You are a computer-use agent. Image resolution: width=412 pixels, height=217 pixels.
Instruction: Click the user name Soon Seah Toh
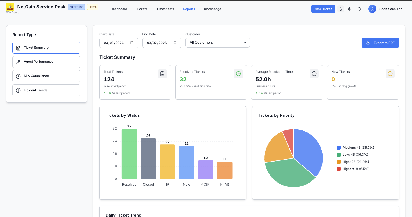click(391, 9)
